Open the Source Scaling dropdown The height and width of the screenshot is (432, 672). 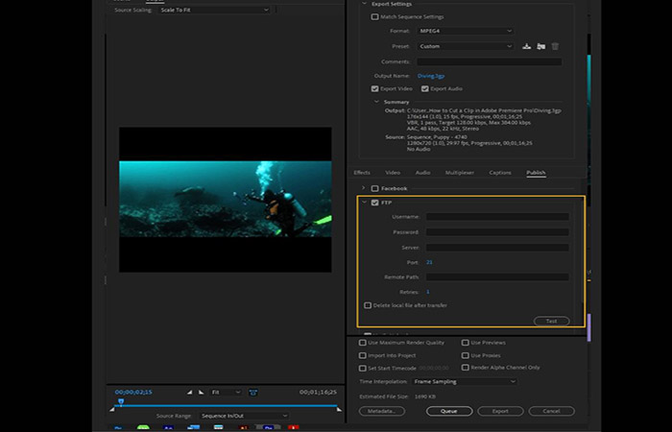coord(214,10)
